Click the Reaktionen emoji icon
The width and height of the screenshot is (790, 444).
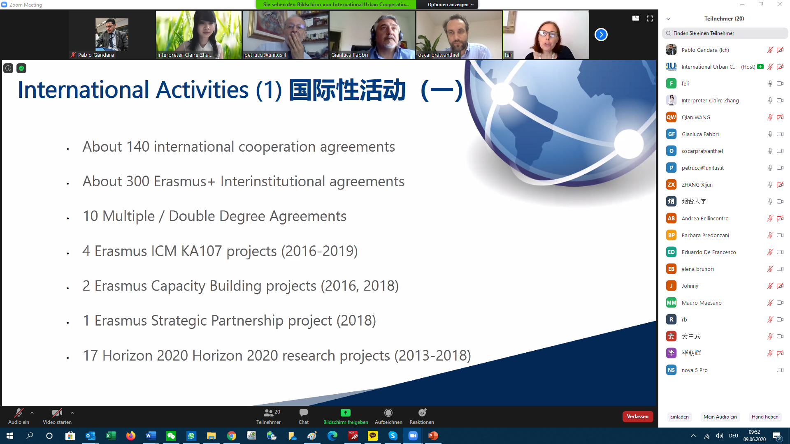422,413
